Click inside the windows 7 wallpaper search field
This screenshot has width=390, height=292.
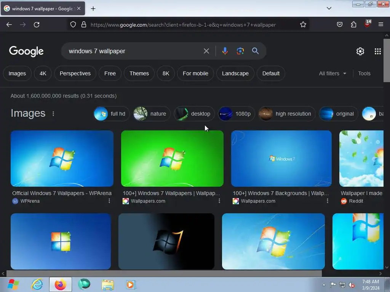click(134, 51)
